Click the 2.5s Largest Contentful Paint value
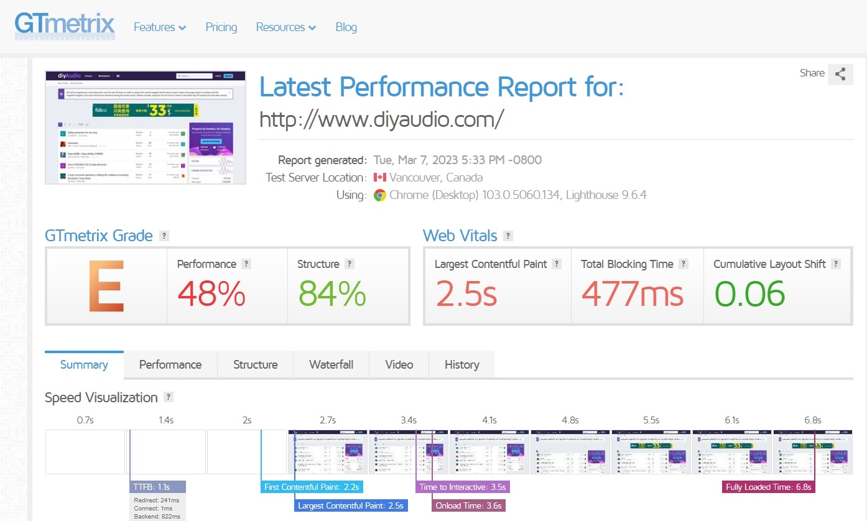867x521 pixels. click(x=466, y=294)
